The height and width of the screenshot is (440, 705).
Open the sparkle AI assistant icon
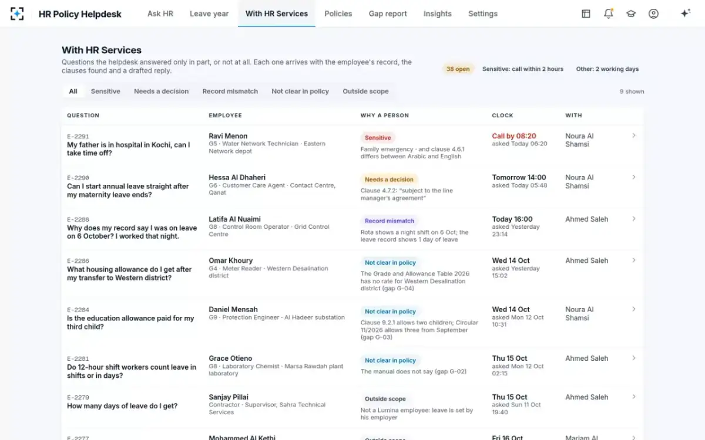coord(685,13)
